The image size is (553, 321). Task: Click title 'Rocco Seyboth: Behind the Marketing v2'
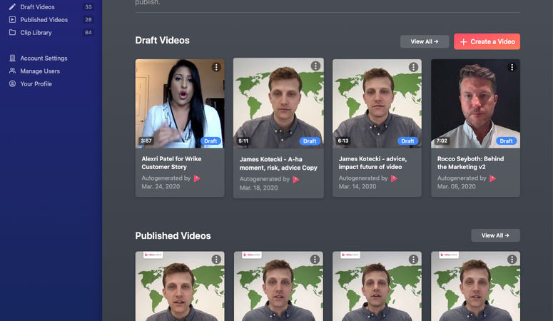click(x=470, y=163)
